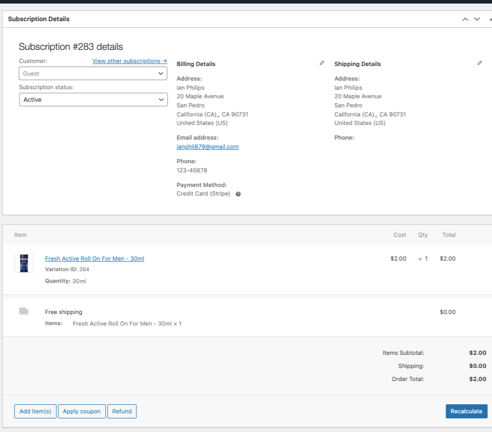The height and width of the screenshot is (432, 492).
Task: Click the ianphil879@gmail.com email link
Action: [x=207, y=147]
